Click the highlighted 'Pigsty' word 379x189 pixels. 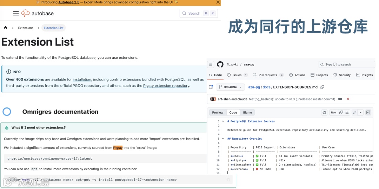click(x=118, y=148)
